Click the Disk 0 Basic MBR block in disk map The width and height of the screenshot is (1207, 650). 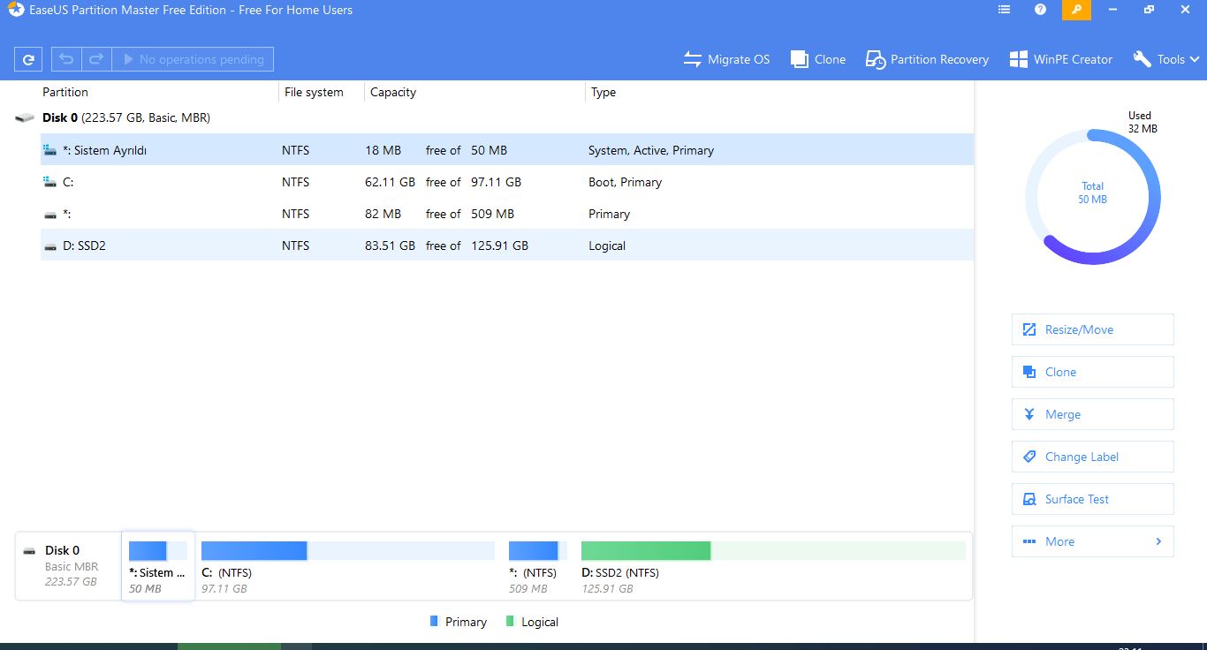68,565
